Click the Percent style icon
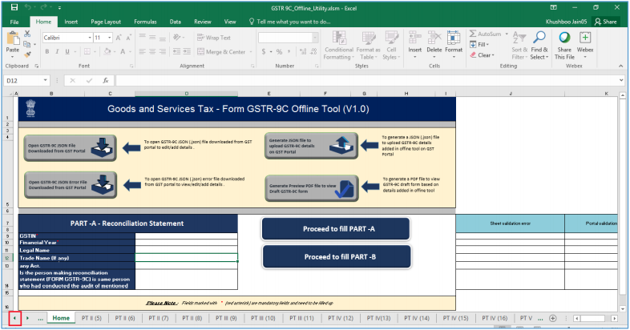Viewport: 630px width, 330px height. tap(279, 52)
